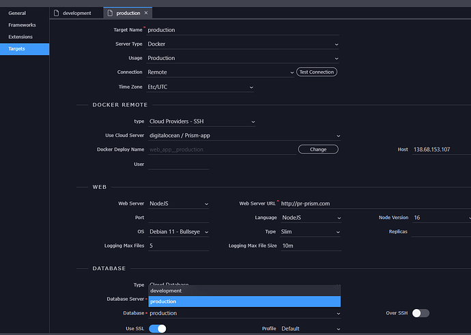Open the Connection dropdown showing Remote
471x335 pixels.
[x=220, y=72]
